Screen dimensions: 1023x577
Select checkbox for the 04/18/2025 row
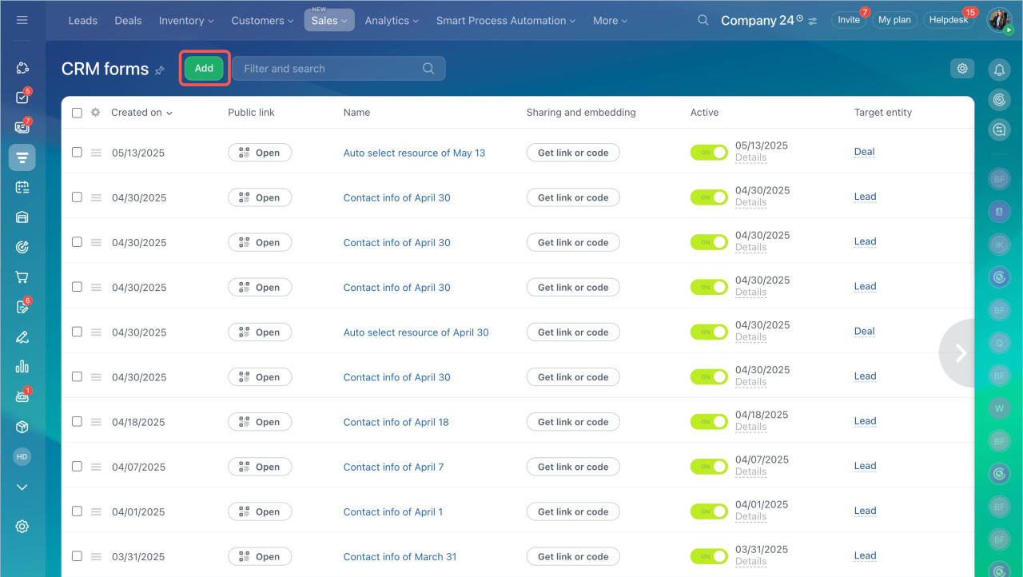tap(77, 421)
